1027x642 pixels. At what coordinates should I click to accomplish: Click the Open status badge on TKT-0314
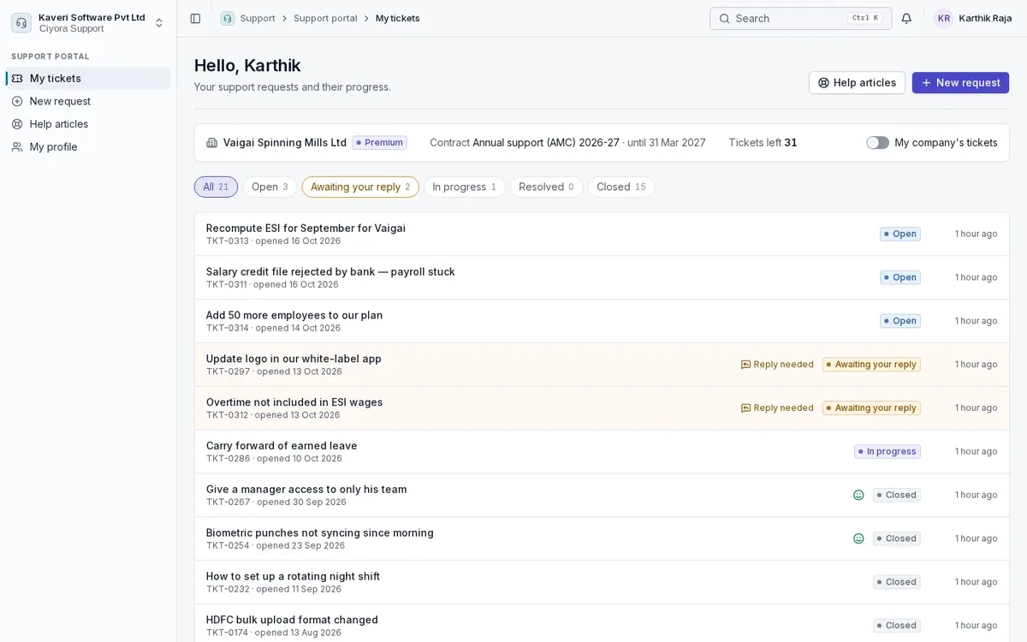(x=900, y=321)
